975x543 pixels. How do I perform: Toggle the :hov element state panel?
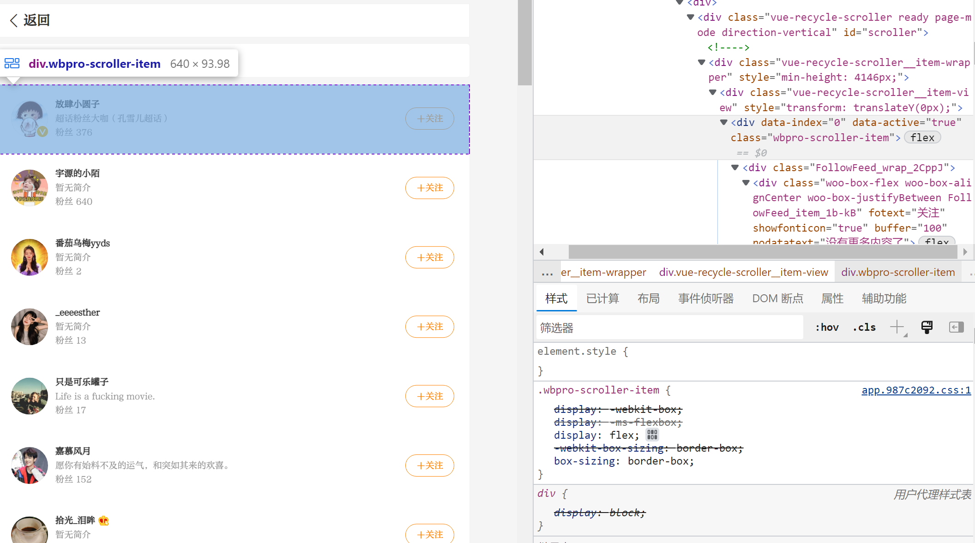click(827, 328)
